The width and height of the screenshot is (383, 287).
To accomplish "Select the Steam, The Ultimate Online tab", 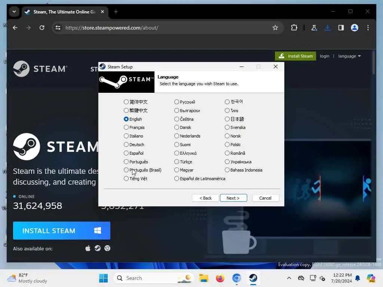I will 65,12.
